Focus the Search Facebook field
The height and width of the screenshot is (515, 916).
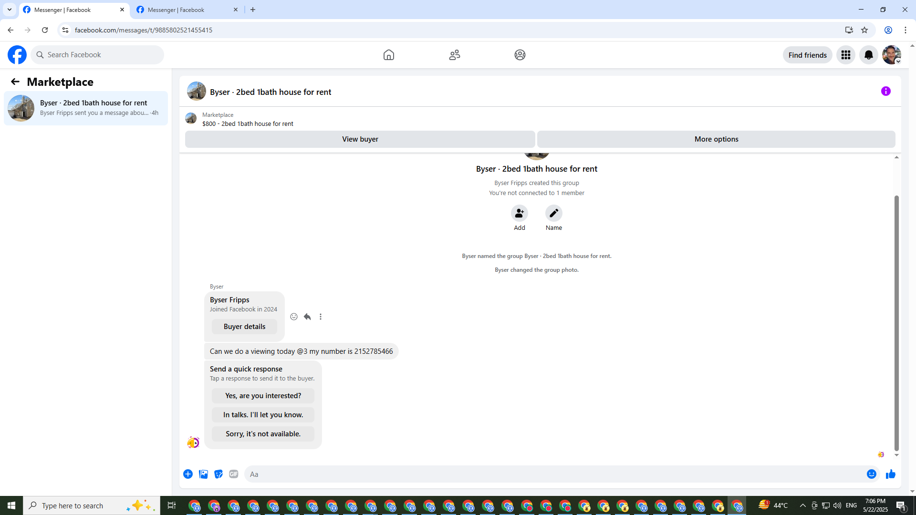98,55
